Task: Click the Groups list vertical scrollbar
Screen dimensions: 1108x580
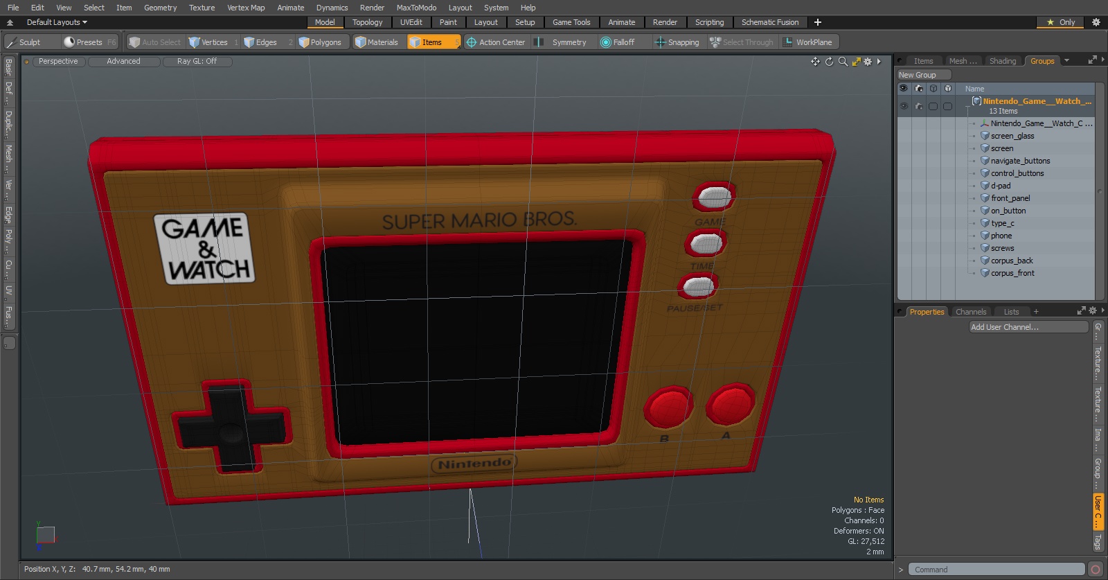Action: (x=1099, y=192)
